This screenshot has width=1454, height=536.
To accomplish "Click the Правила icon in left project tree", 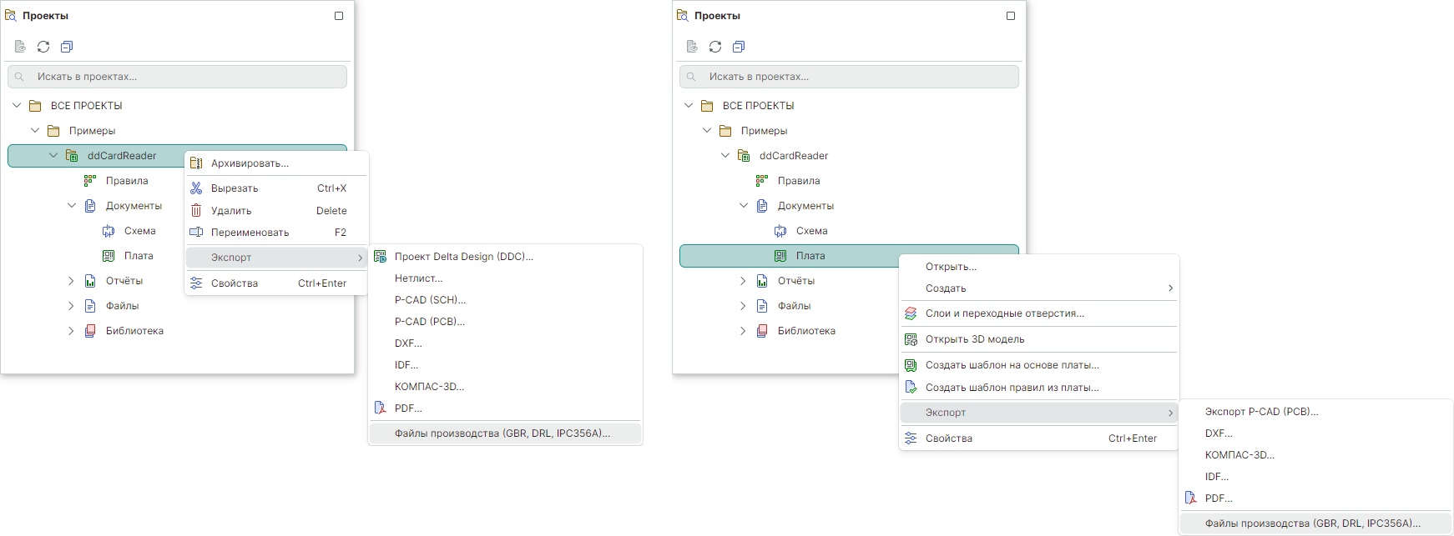I will point(90,181).
